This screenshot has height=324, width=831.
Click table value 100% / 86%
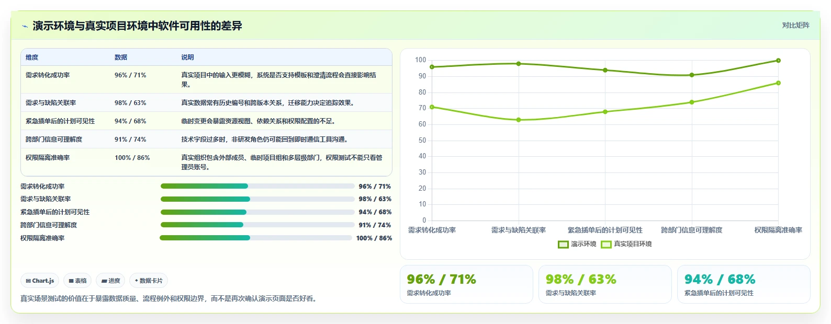tap(132, 158)
